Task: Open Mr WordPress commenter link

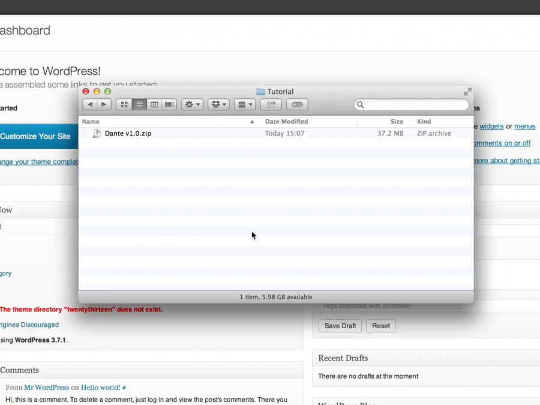Action: coord(46,388)
